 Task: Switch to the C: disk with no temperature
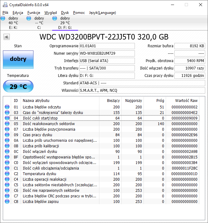(39, 23)
